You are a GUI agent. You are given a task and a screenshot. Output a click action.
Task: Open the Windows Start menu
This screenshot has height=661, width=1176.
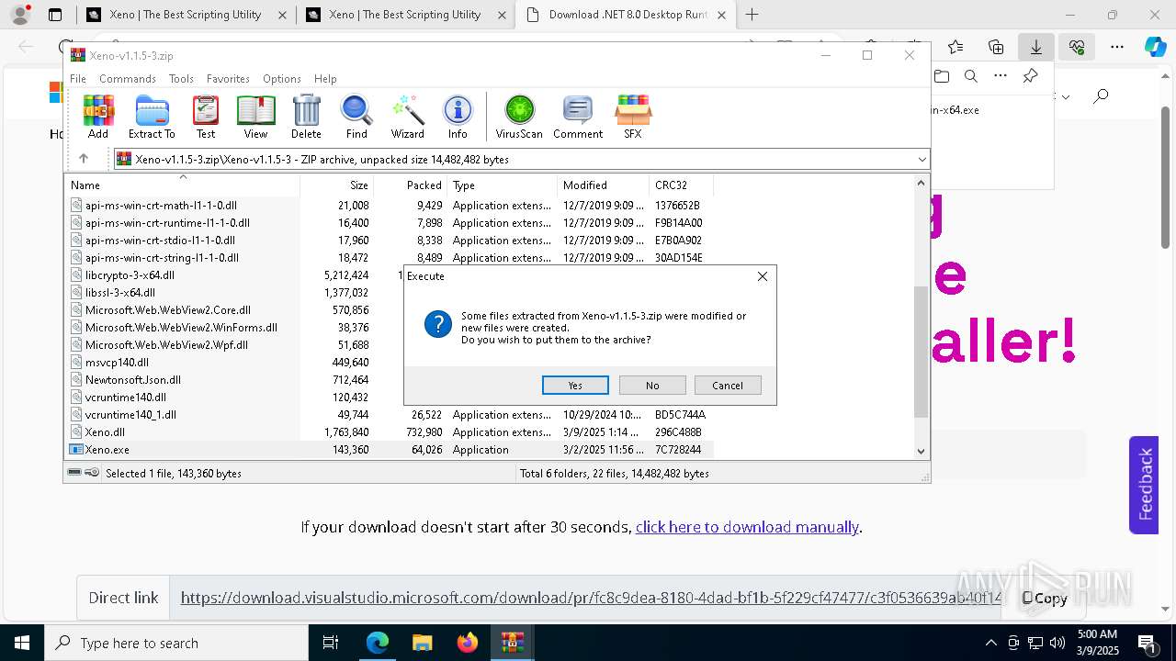pyautogui.click(x=22, y=643)
